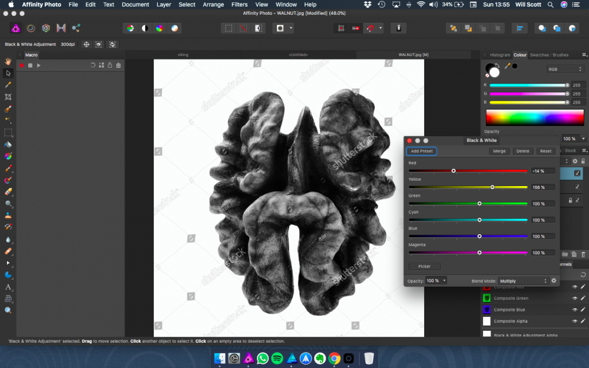Open the Mesh Warp tool
589x368 pixels.
tap(8, 298)
